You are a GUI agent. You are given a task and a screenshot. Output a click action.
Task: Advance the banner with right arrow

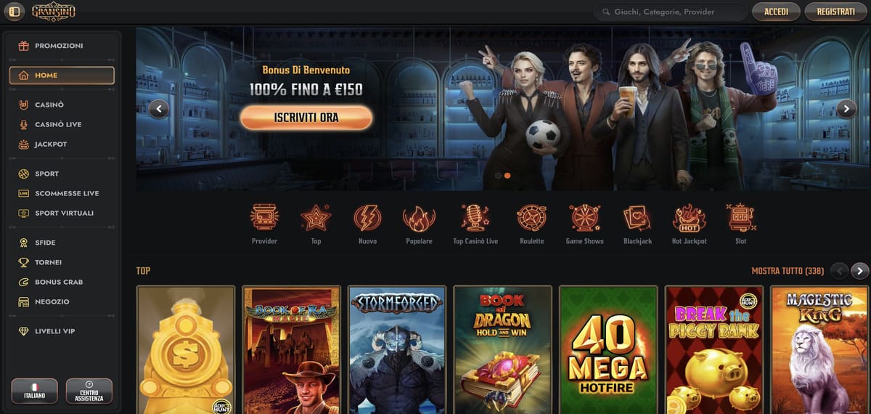tap(846, 109)
